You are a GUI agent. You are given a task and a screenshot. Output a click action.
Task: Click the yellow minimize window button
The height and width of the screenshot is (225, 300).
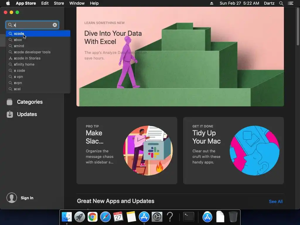point(11,12)
